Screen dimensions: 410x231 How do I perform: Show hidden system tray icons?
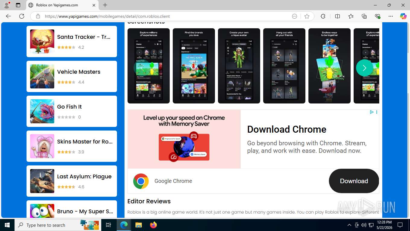[x=349, y=225]
